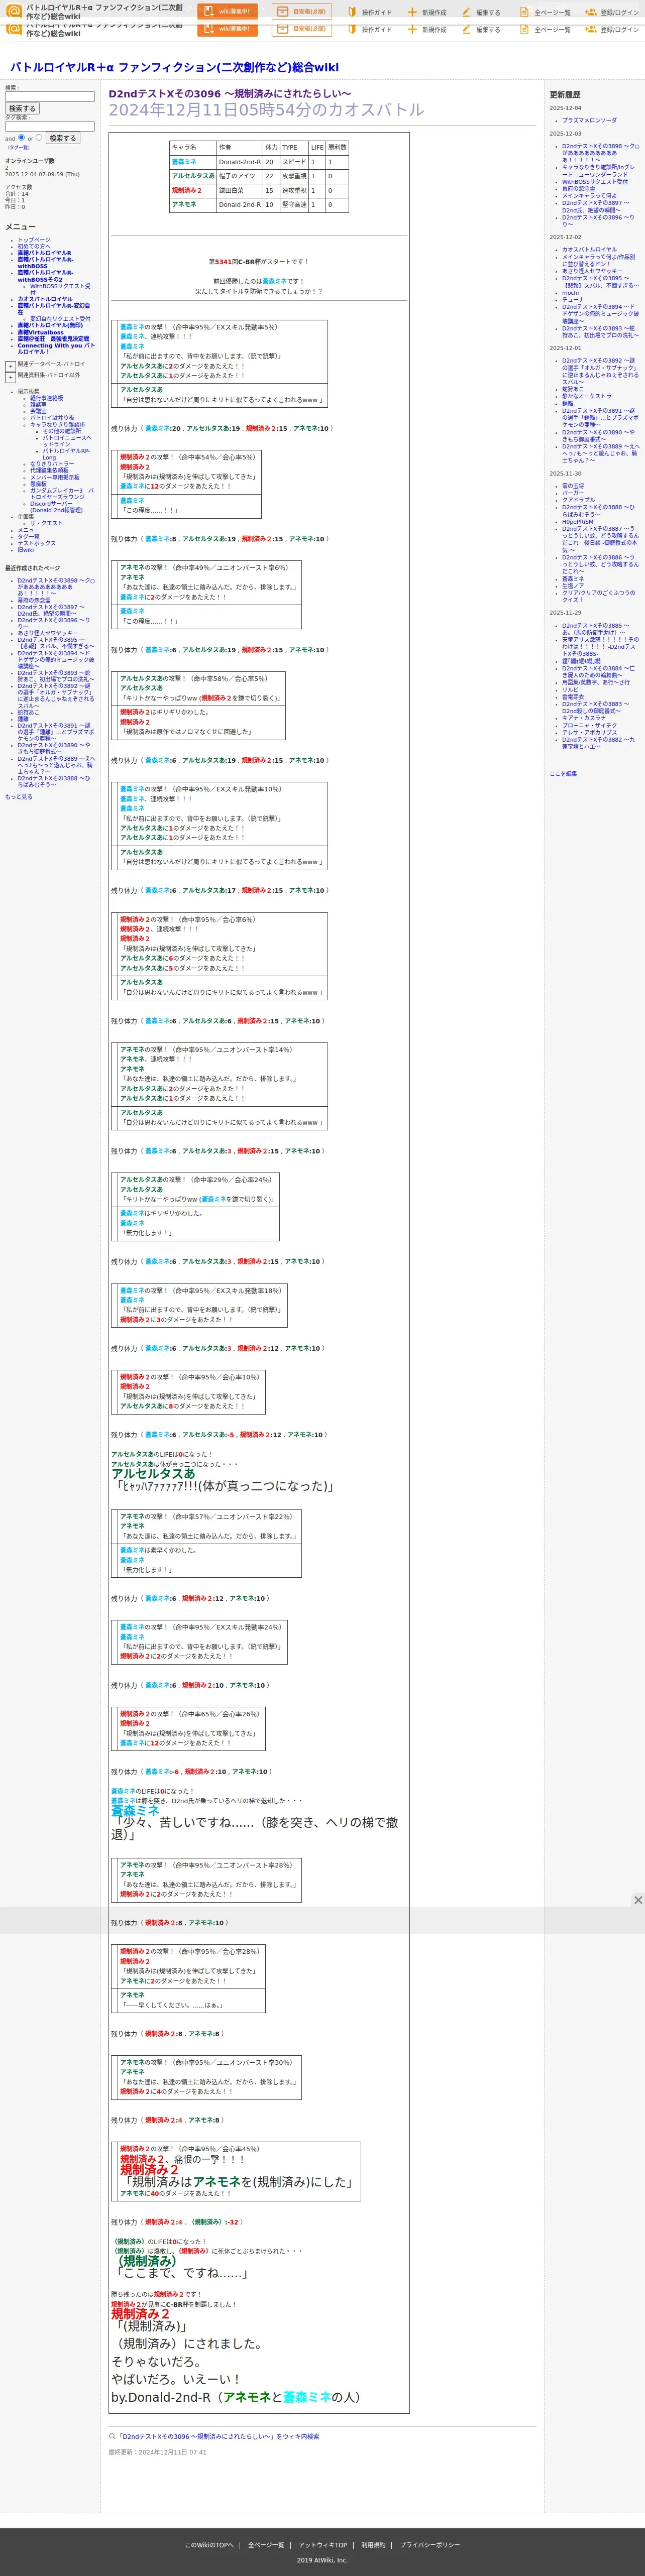
Task: Click the 勝利数 column header in table
Action: tap(337, 147)
